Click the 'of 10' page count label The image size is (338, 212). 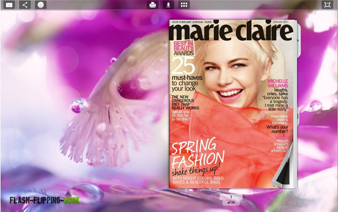point(231,202)
